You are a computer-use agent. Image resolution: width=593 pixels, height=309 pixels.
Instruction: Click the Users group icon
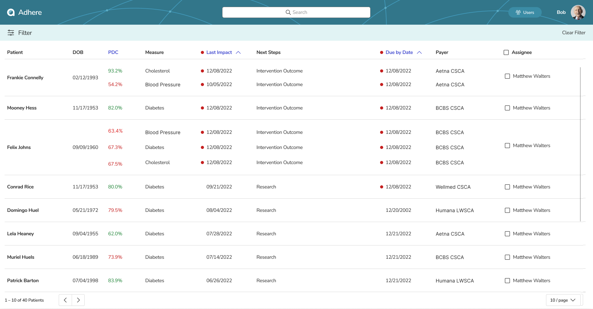click(518, 12)
